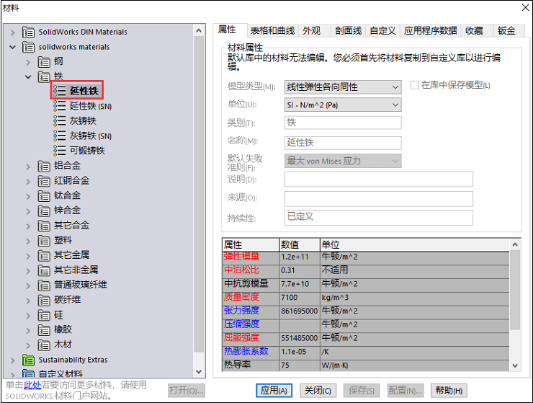Click the 帮助(H) button
The width and height of the screenshot is (533, 403).
449,391
